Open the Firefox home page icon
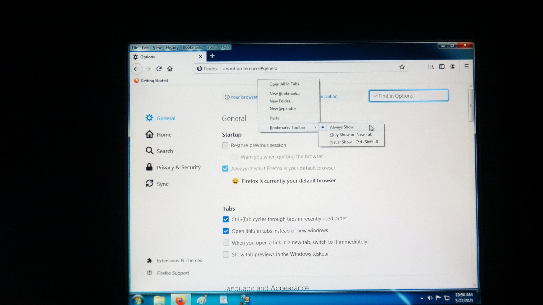Screen dimensions: 543x305 170,69
